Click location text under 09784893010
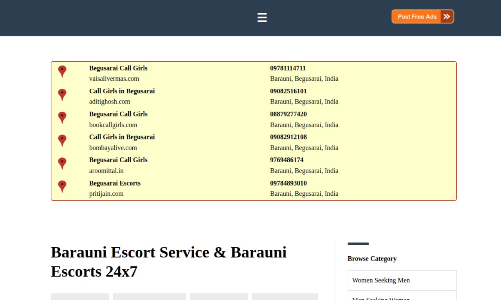The image size is (501, 300). pos(304,194)
